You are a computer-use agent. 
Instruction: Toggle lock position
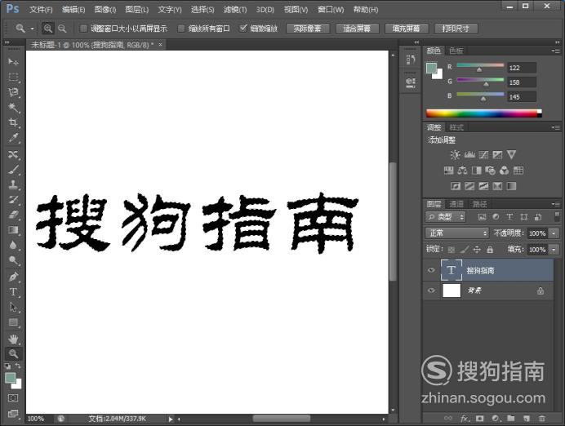[x=477, y=249]
